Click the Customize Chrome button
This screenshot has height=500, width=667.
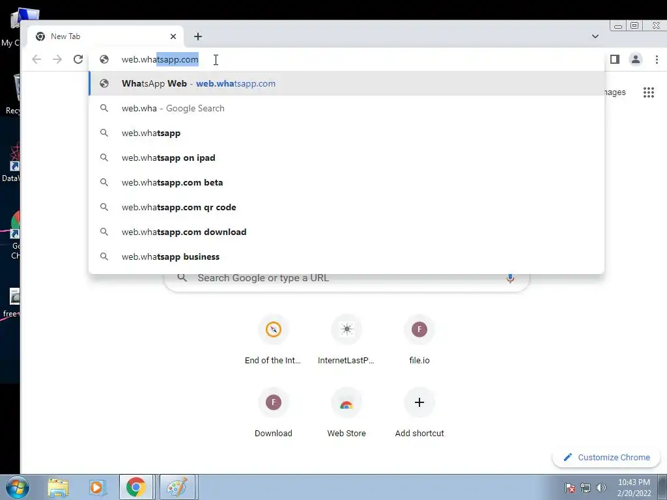click(606, 458)
